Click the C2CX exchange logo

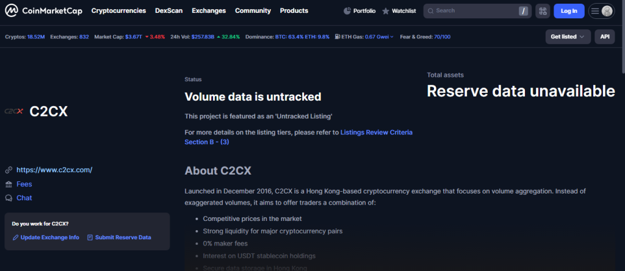[x=14, y=112]
